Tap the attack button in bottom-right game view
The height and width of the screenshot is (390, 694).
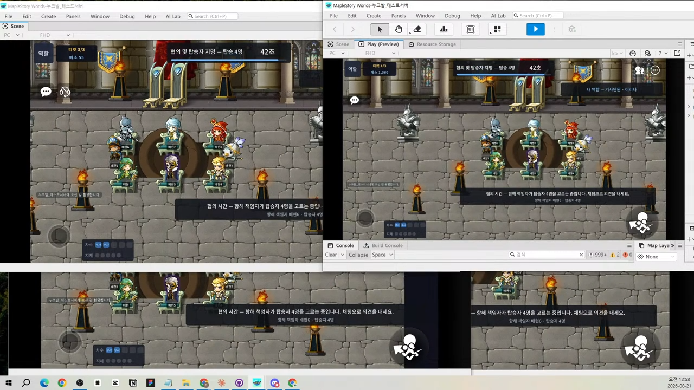(640, 347)
